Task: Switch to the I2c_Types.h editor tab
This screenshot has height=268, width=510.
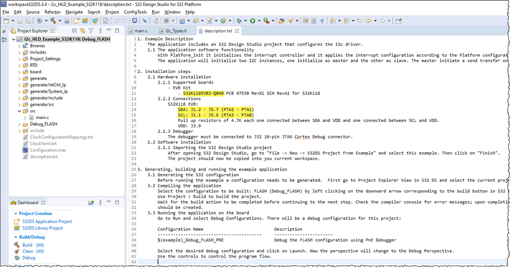Action: (174, 31)
